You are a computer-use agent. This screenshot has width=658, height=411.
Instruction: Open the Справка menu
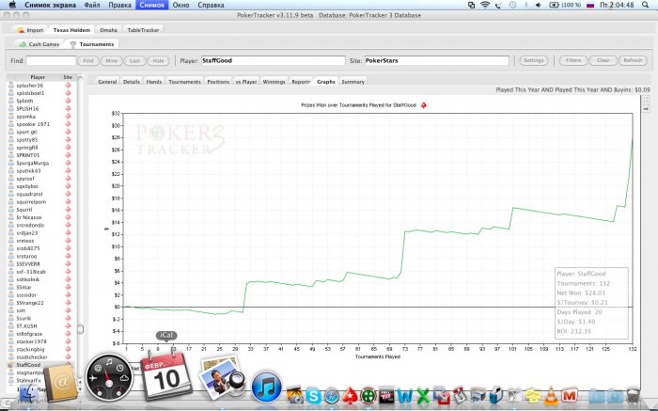click(211, 5)
